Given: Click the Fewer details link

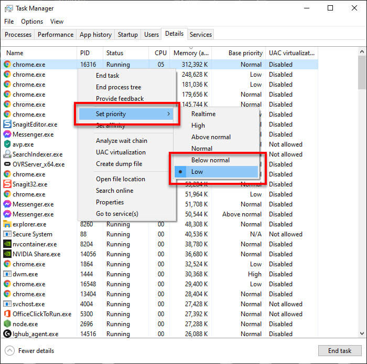Looking at the screenshot, I should 36,351.
